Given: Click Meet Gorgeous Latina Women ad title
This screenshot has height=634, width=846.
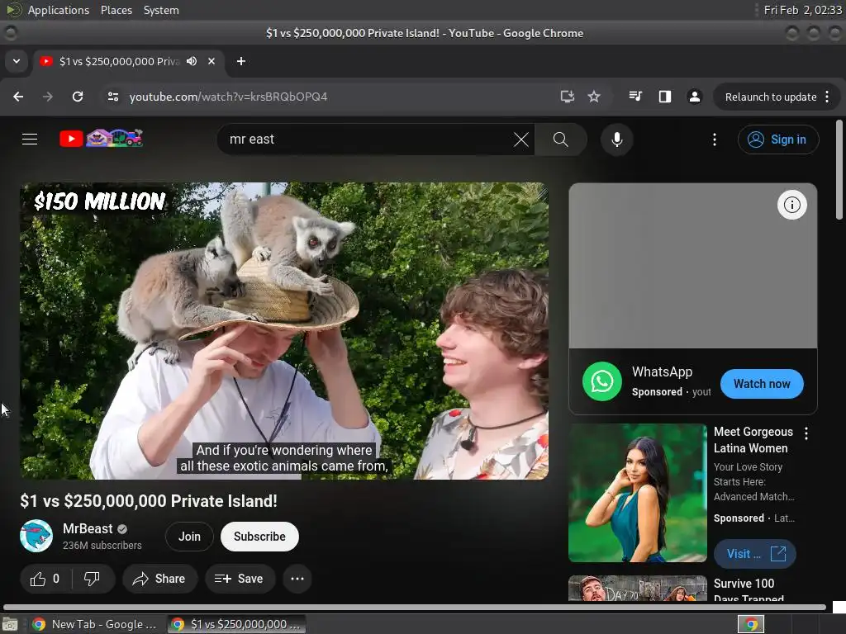Looking at the screenshot, I should point(753,440).
